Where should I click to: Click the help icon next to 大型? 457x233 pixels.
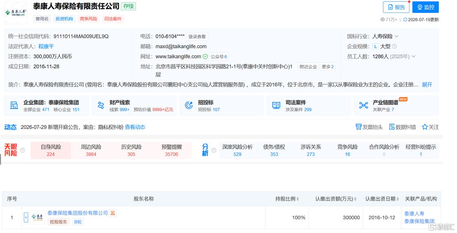pos(394,46)
